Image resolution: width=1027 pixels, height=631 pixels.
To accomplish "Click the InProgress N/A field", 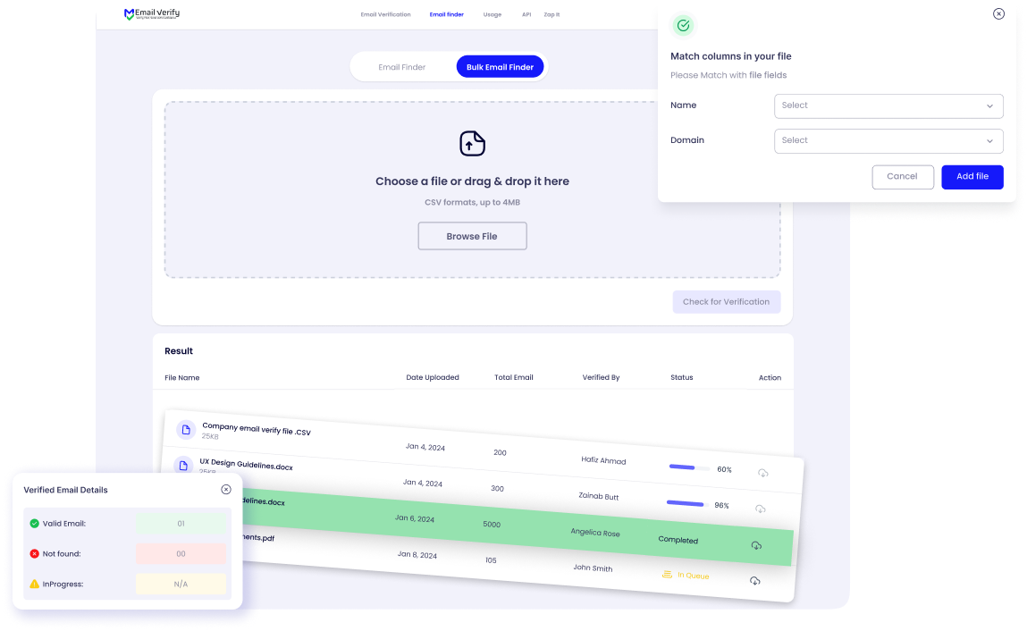I will [x=181, y=584].
